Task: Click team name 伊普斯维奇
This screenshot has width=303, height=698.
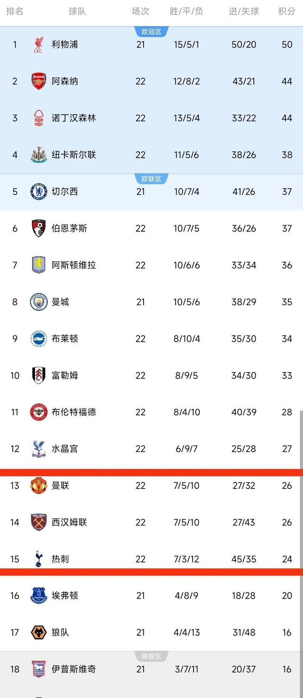Action: click(x=74, y=669)
